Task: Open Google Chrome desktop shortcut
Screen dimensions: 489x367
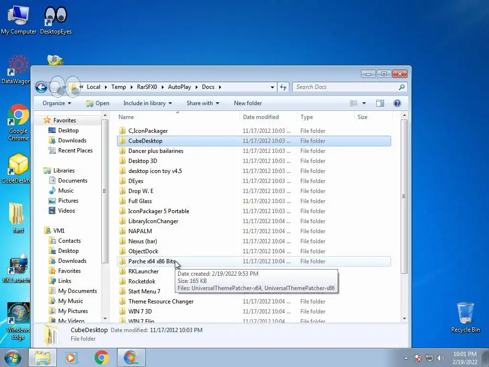Action: tap(18, 122)
